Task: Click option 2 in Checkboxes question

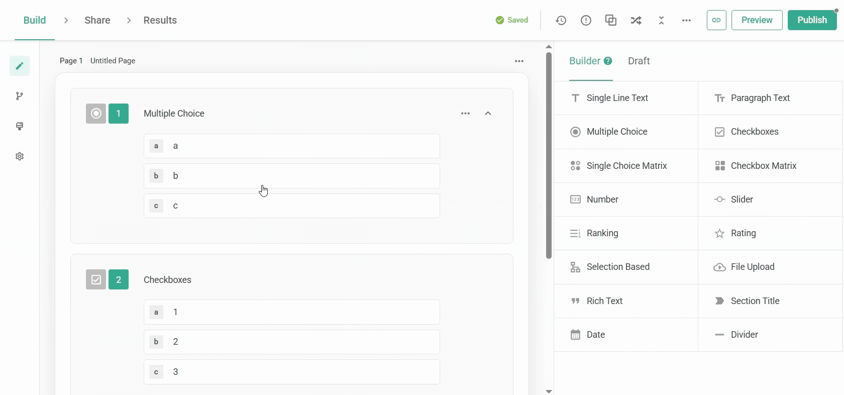Action: (x=292, y=342)
